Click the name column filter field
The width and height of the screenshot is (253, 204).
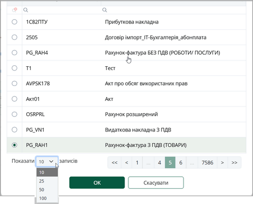point(173,10)
